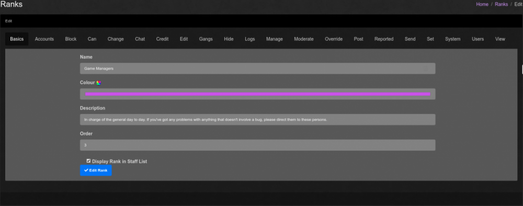Select the Set tab
The height and width of the screenshot is (206, 523).
coord(430,39)
